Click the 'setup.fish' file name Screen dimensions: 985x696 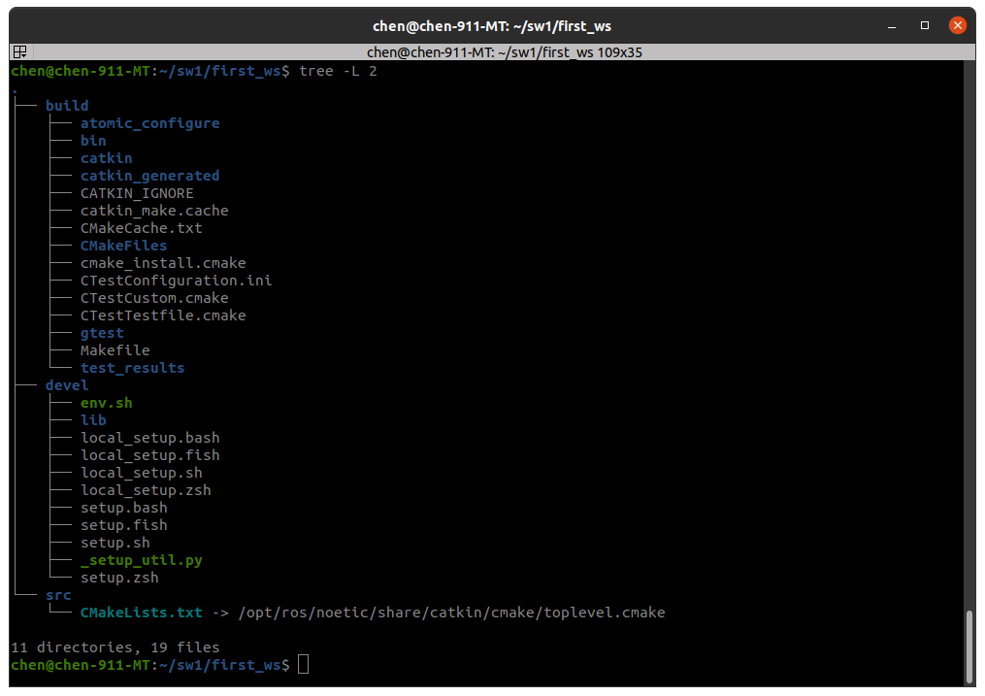pyautogui.click(x=124, y=525)
